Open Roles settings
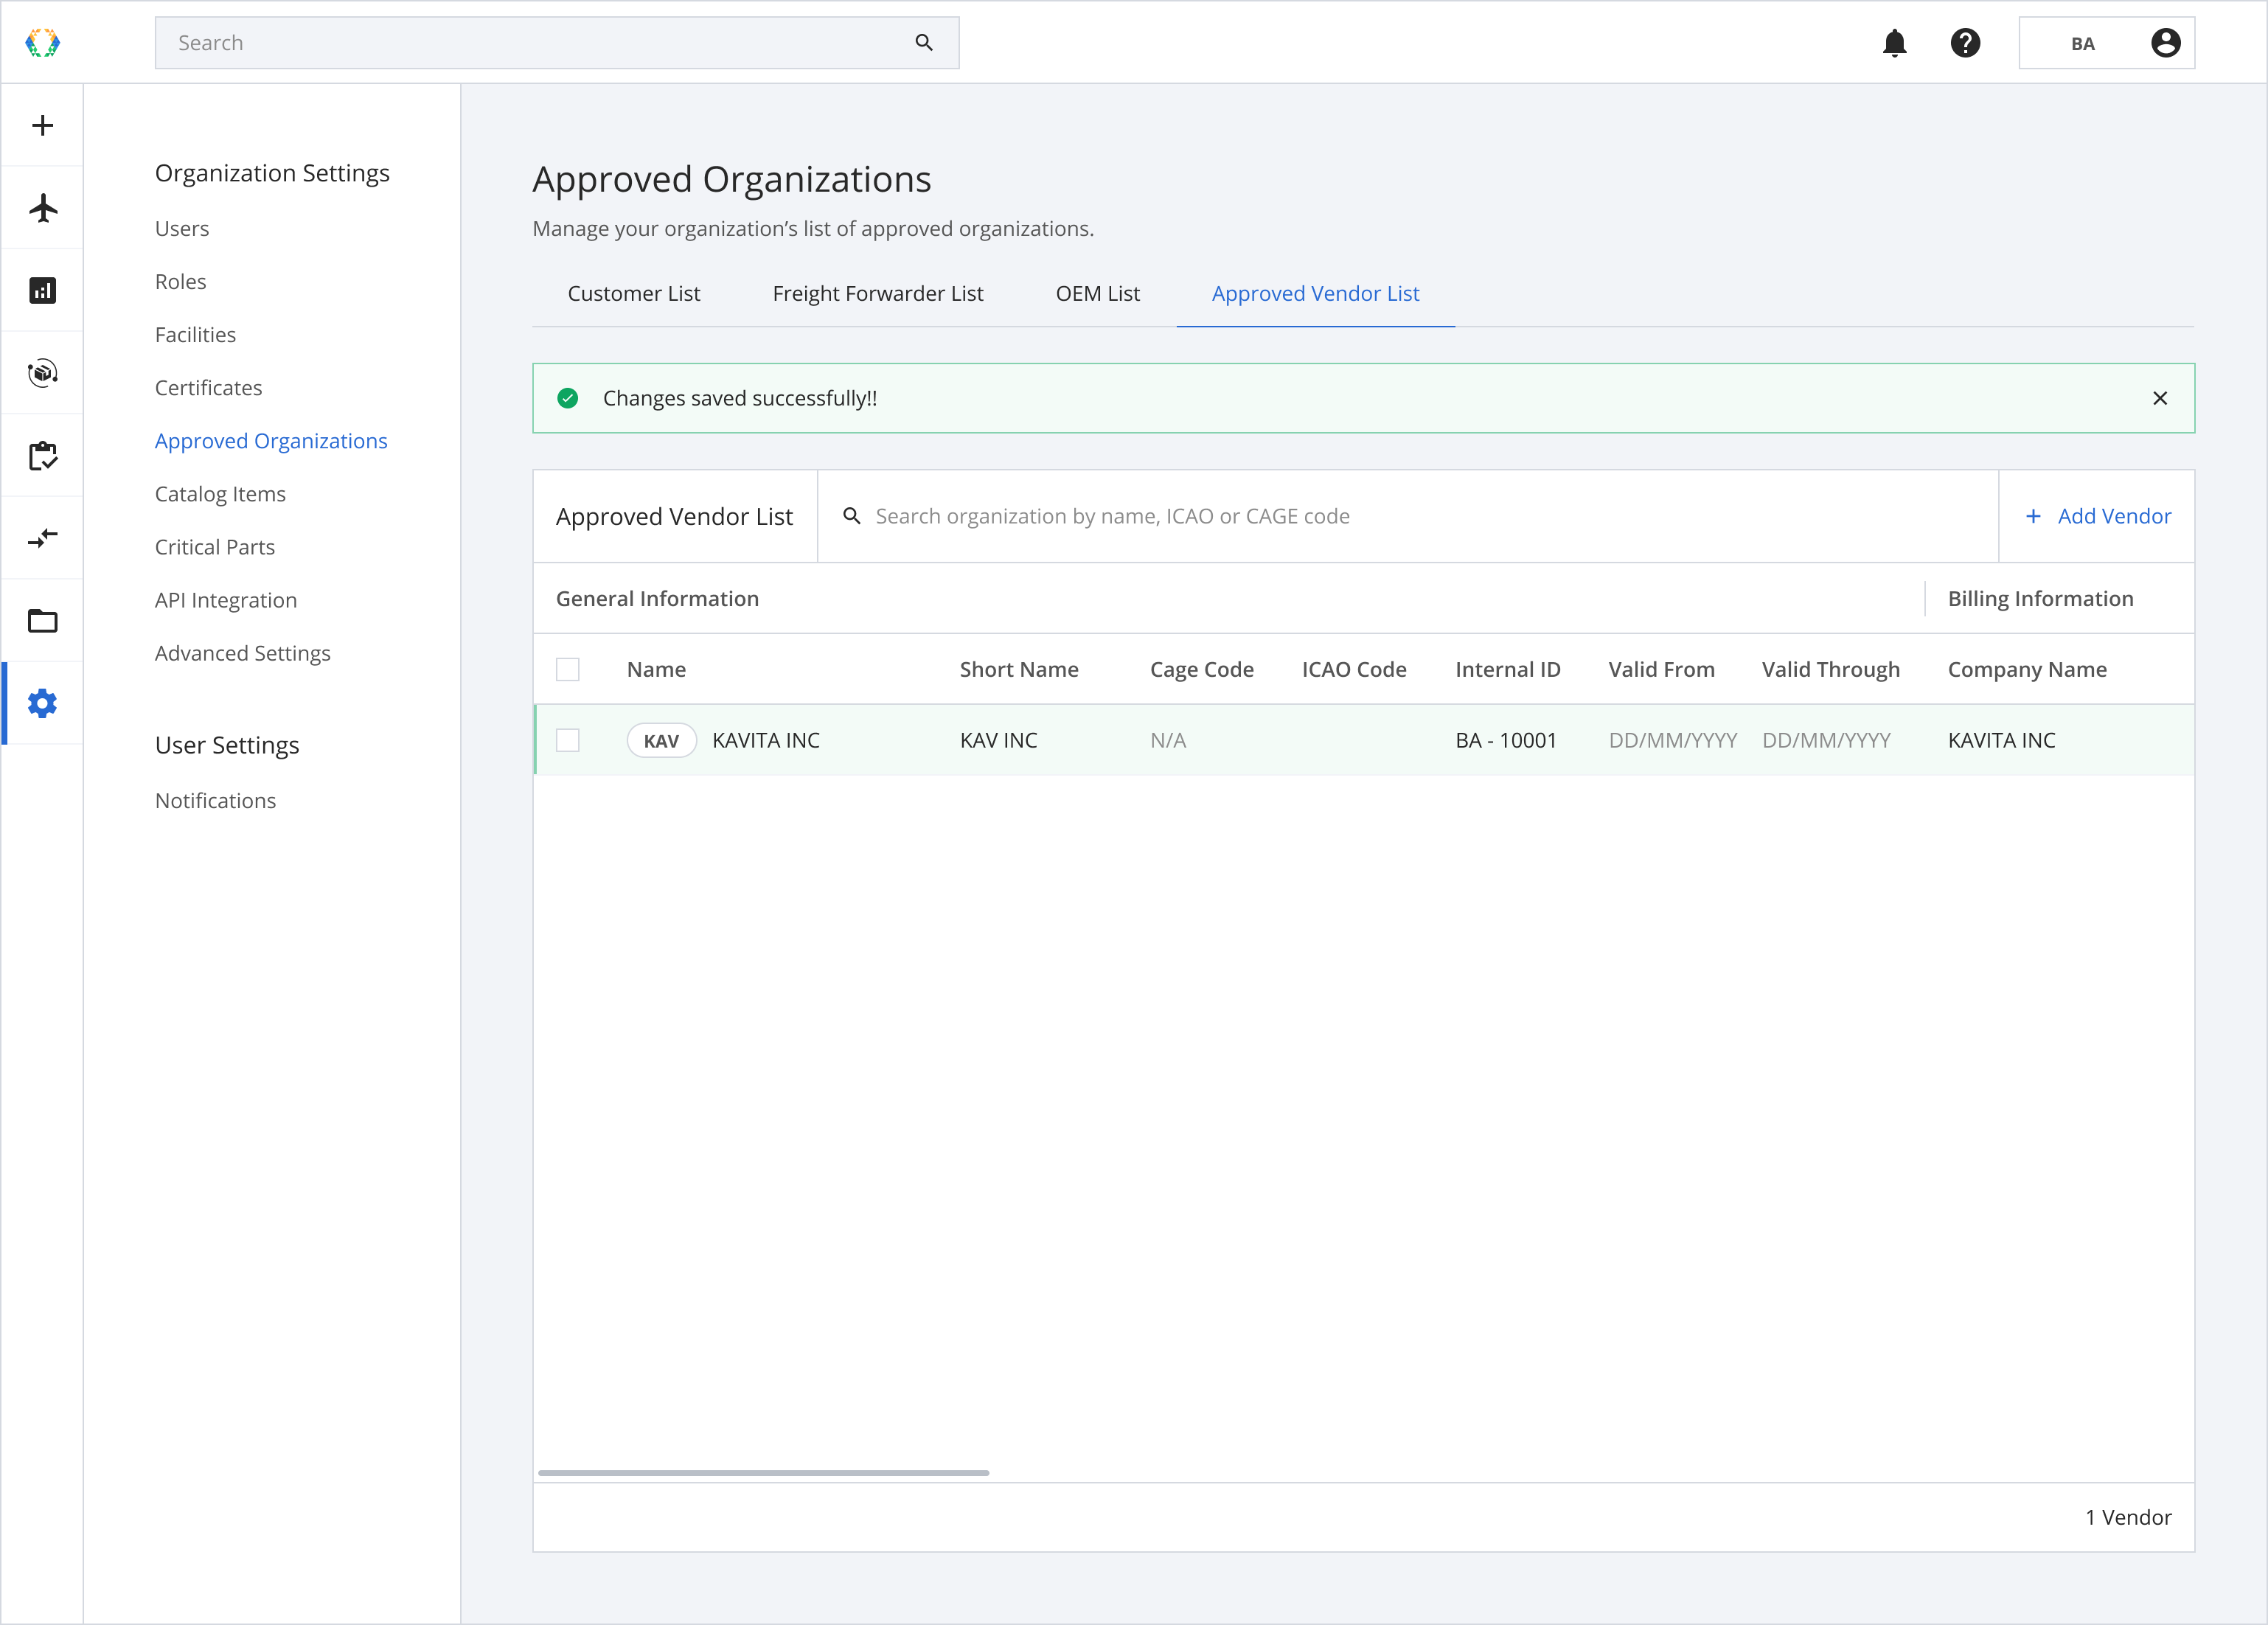The image size is (2268, 1625). (x=180, y=282)
